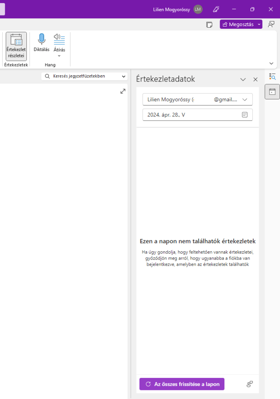Open the Lilien Mogyoróssy account dropdown
Viewport: 280px width, 399px height.
pos(245,99)
